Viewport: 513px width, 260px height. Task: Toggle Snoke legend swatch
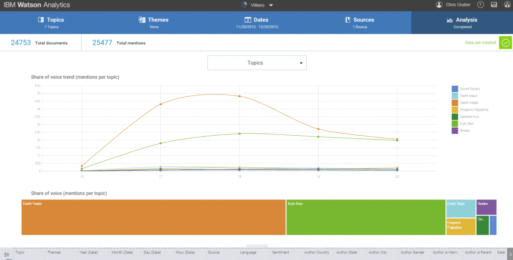coord(455,130)
